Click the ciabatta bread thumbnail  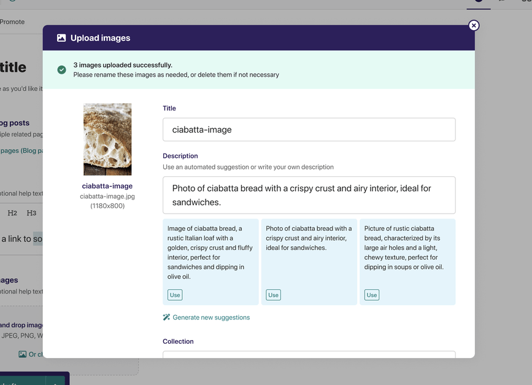[107, 139]
